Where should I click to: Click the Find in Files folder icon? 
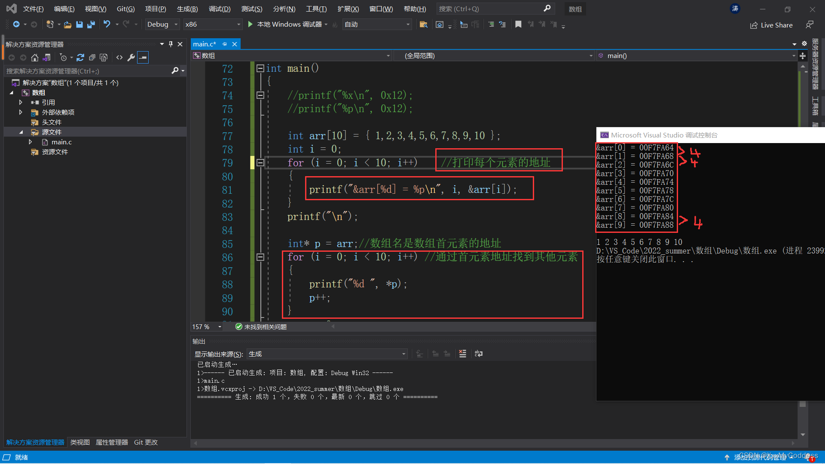tap(423, 24)
